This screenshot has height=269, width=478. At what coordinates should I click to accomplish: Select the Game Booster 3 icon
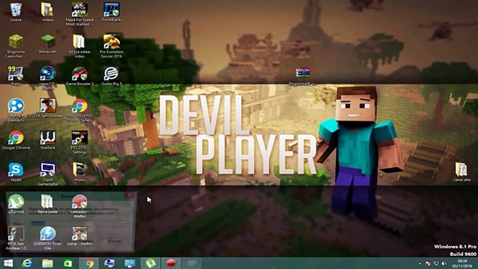pyautogui.click(x=80, y=76)
